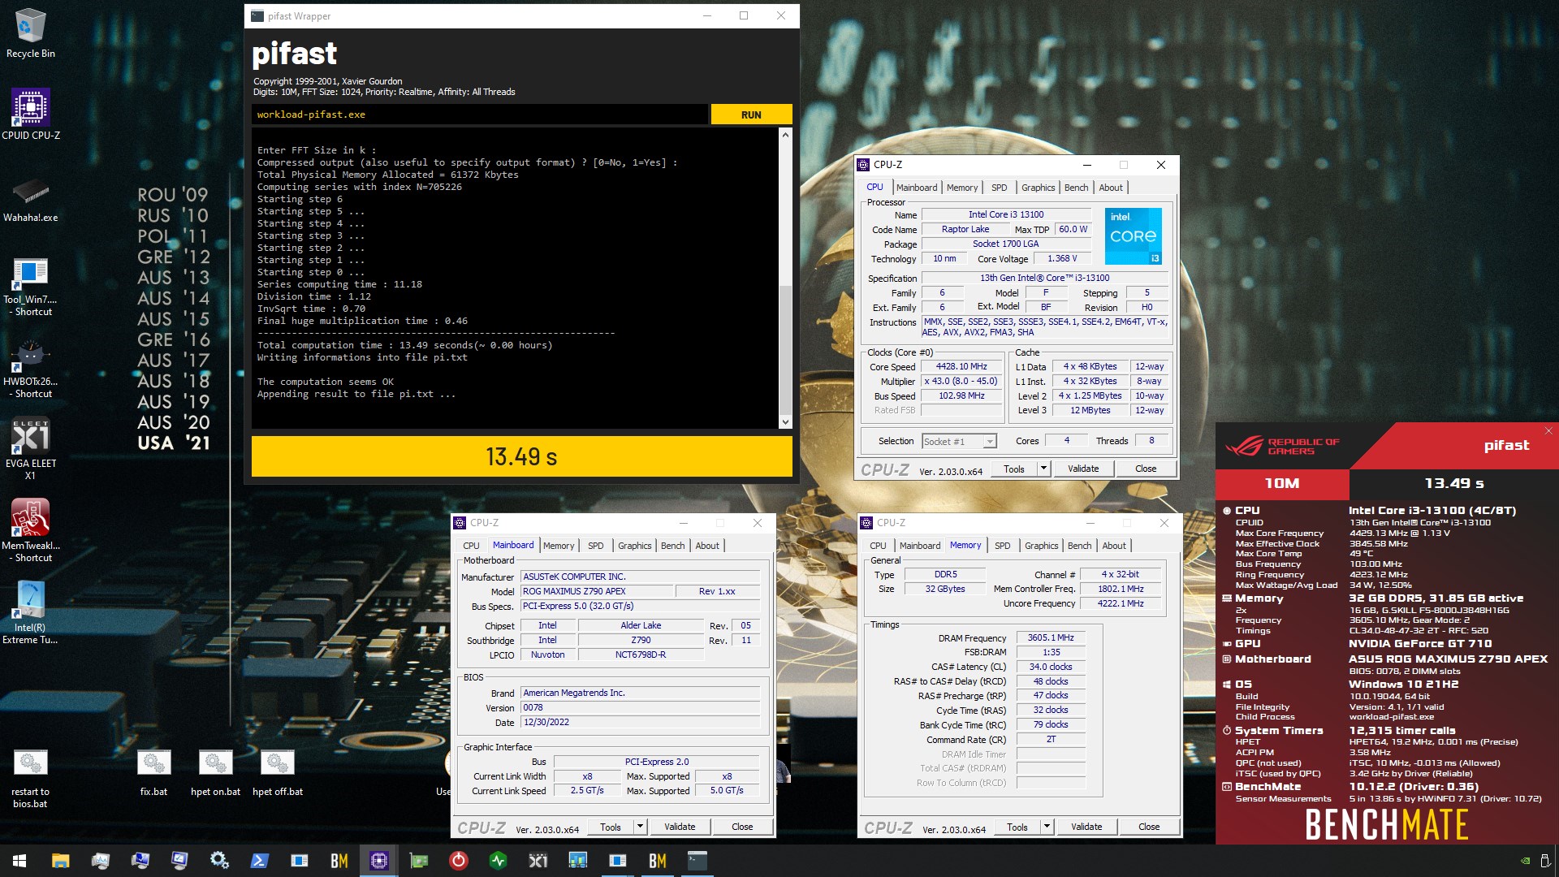Select the hpet off.bat file

click(x=278, y=773)
